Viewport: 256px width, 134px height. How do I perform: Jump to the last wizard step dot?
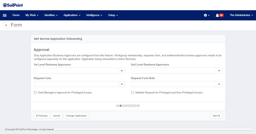138,106
